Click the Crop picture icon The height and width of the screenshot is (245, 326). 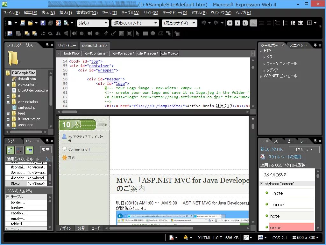click(106, 33)
